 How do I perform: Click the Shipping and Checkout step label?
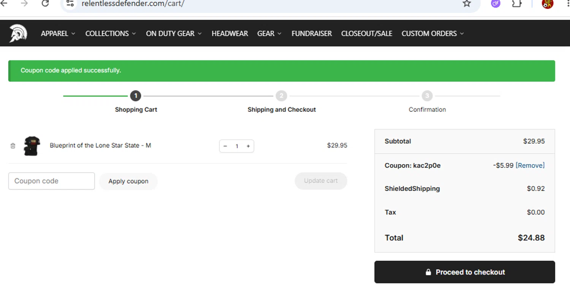[282, 109]
